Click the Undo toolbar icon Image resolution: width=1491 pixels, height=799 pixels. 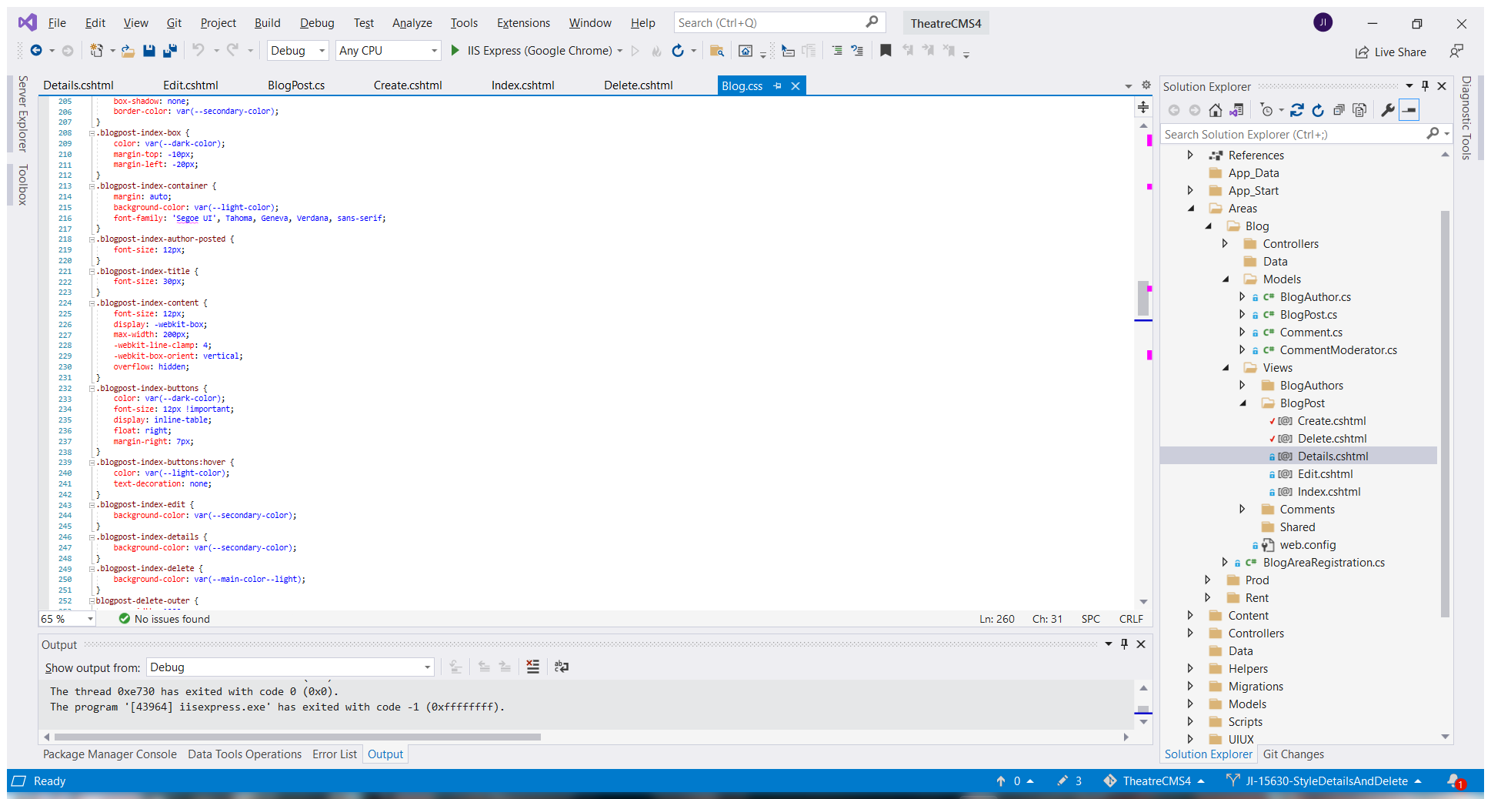199,51
